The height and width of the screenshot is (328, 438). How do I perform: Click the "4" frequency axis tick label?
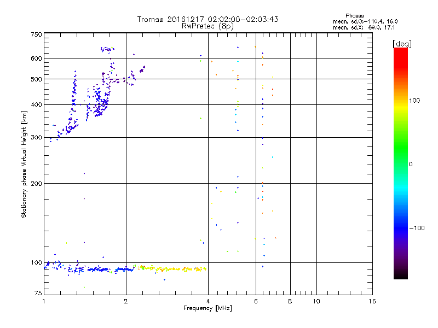pyautogui.click(x=208, y=301)
